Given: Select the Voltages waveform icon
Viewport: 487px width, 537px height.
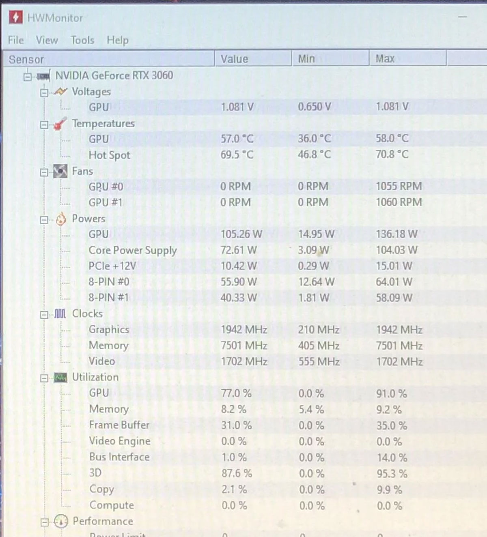Looking at the screenshot, I should click(60, 92).
